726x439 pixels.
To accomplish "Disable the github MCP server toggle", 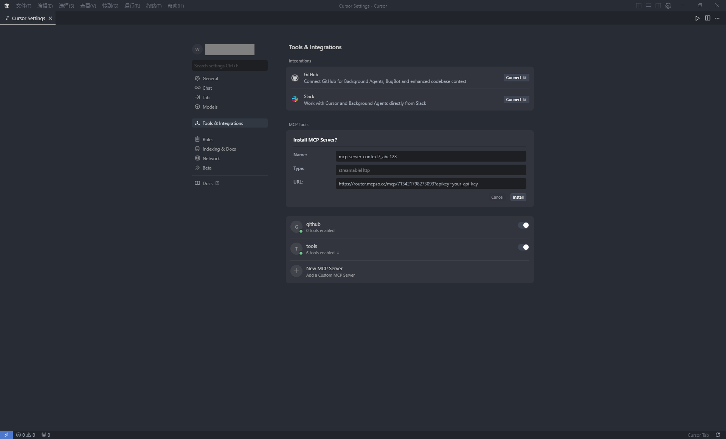I will 523,225.
